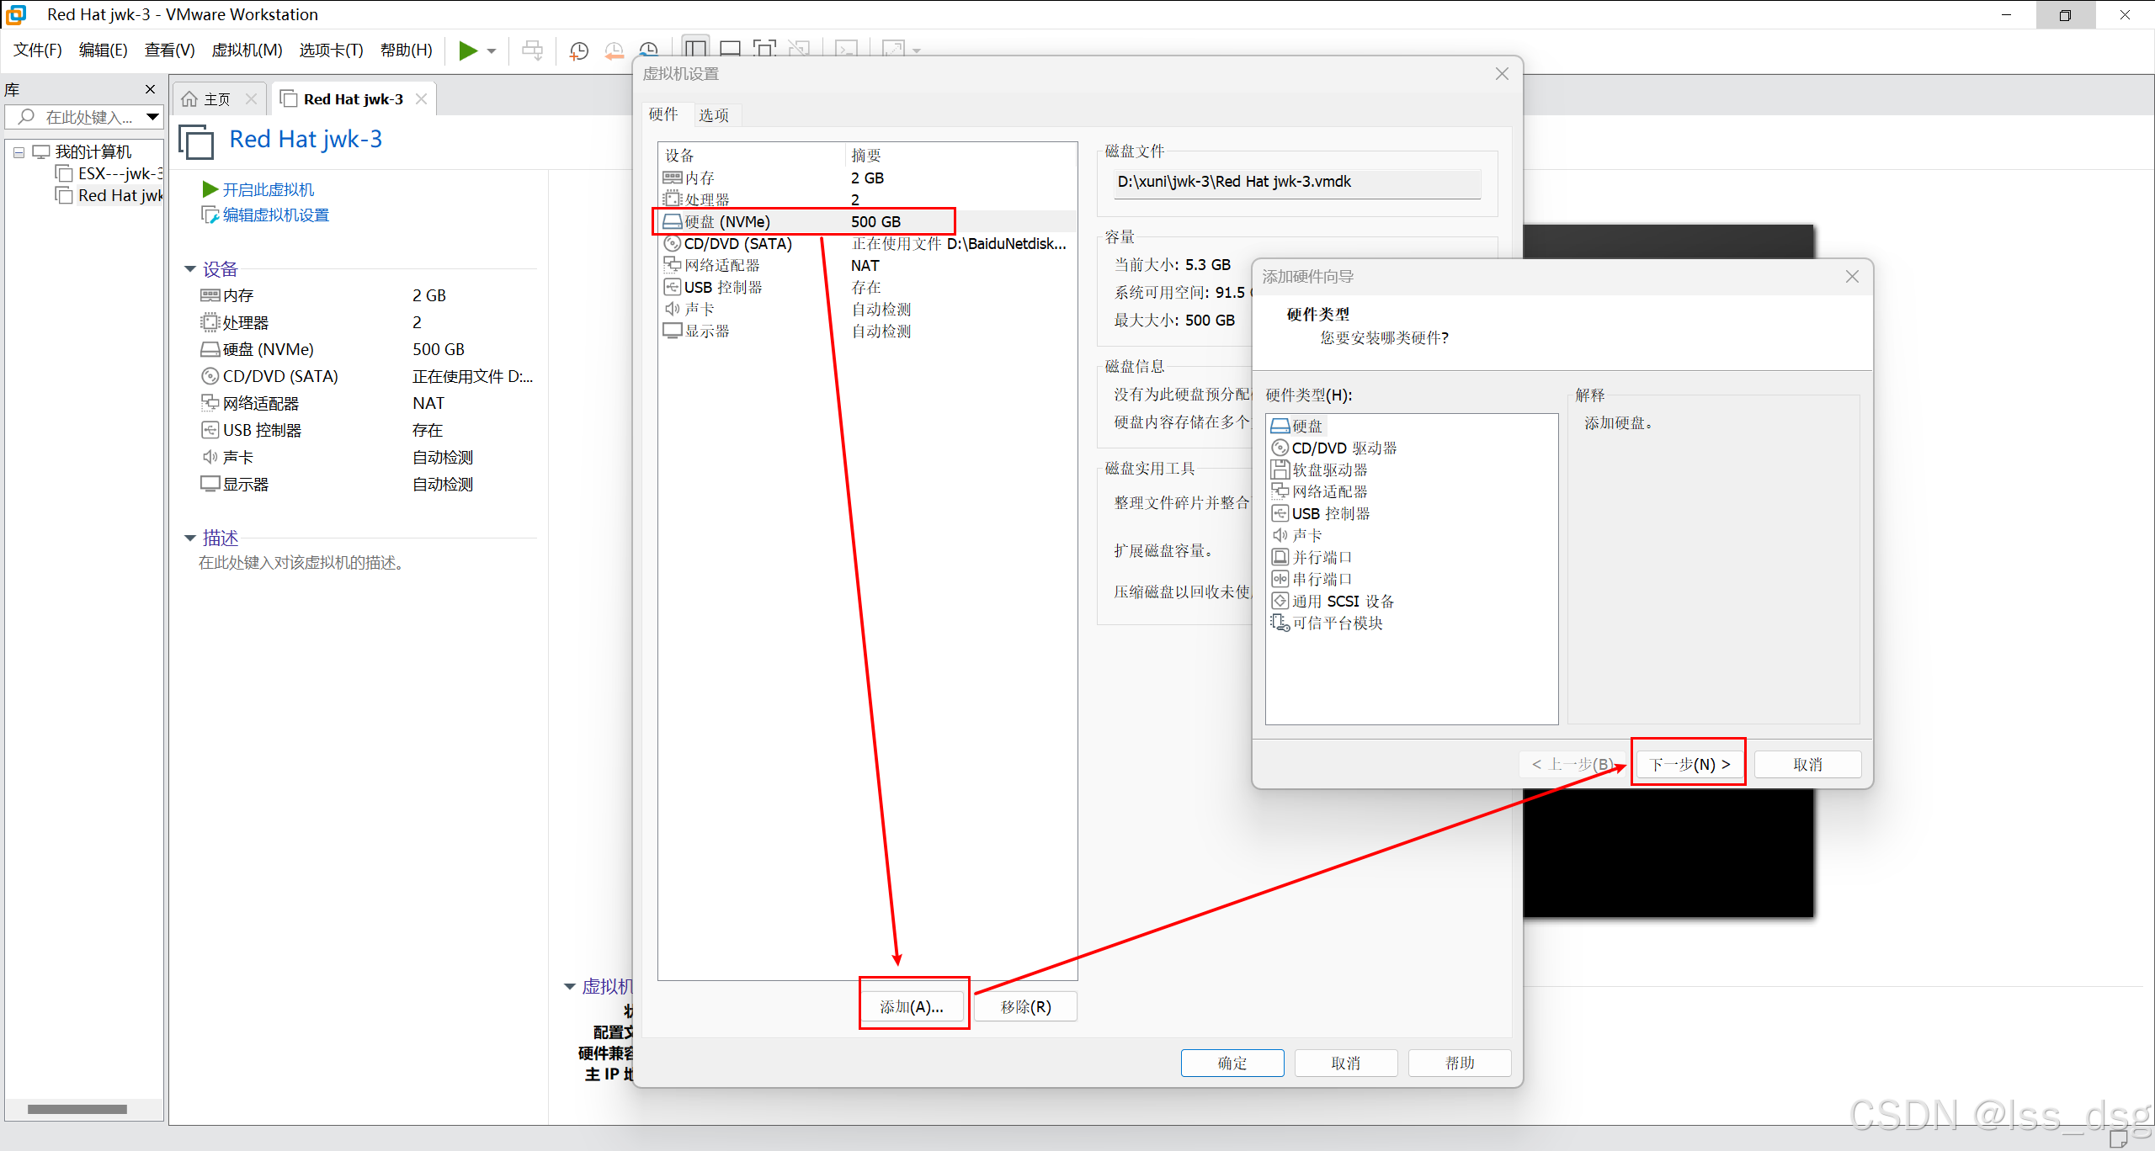2155x1151 pixels.
Task: Select 串行端口 hardware type
Action: (x=1322, y=579)
